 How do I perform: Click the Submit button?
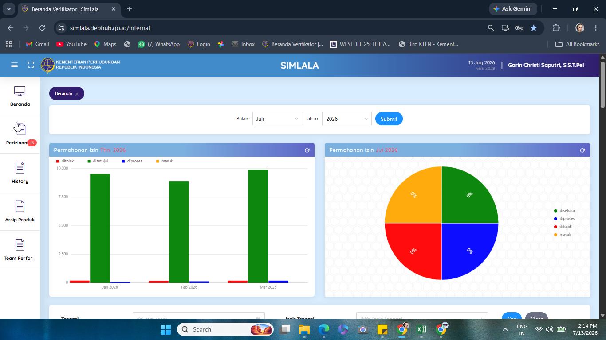pyautogui.click(x=389, y=119)
